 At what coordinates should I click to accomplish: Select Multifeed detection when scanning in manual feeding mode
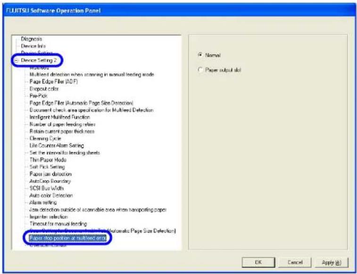[x=92, y=75]
